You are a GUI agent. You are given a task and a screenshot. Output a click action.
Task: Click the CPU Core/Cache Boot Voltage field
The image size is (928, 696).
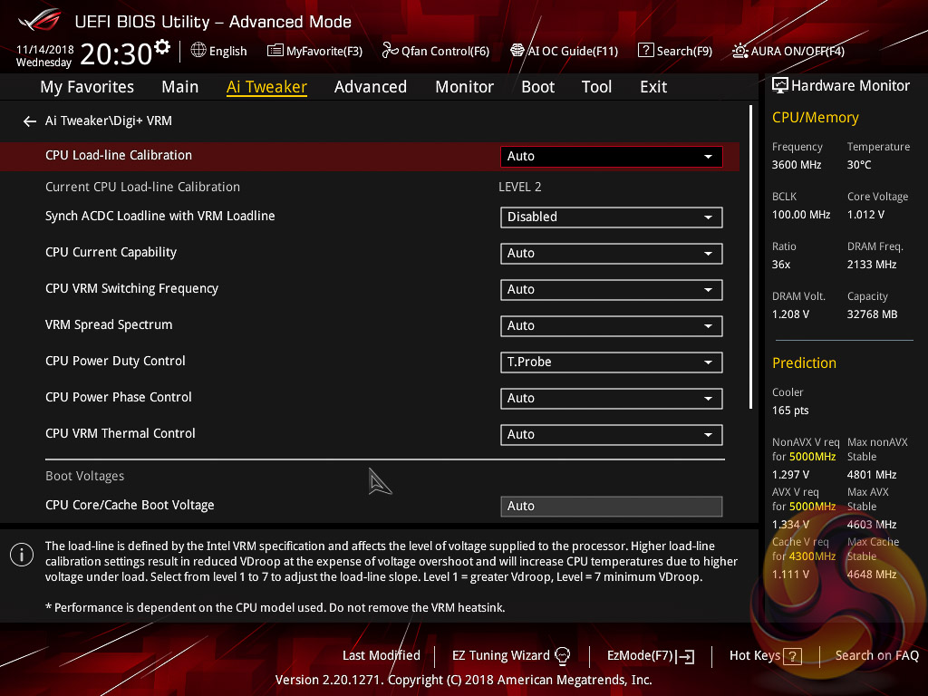[x=611, y=507]
